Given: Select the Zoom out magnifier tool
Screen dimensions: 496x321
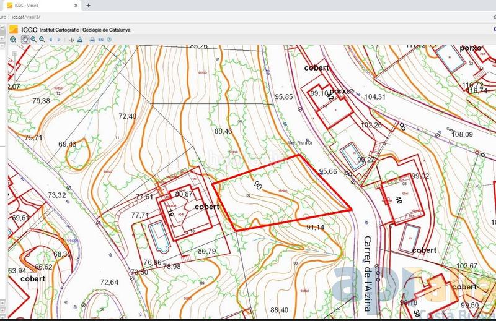Looking at the screenshot, I should 42,40.
